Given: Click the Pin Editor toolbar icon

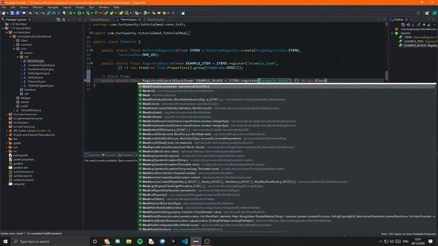Looking at the screenshot, I should tap(183, 13).
